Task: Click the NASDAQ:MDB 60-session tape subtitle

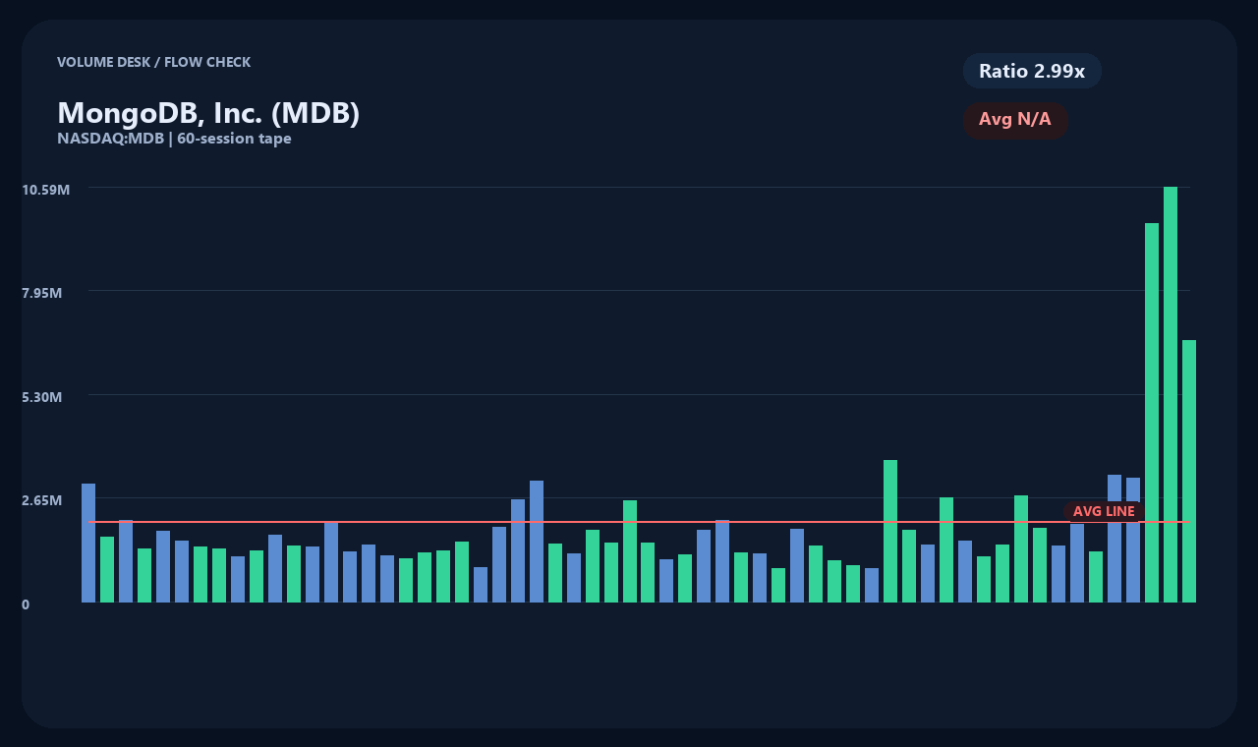Action: [174, 139]
